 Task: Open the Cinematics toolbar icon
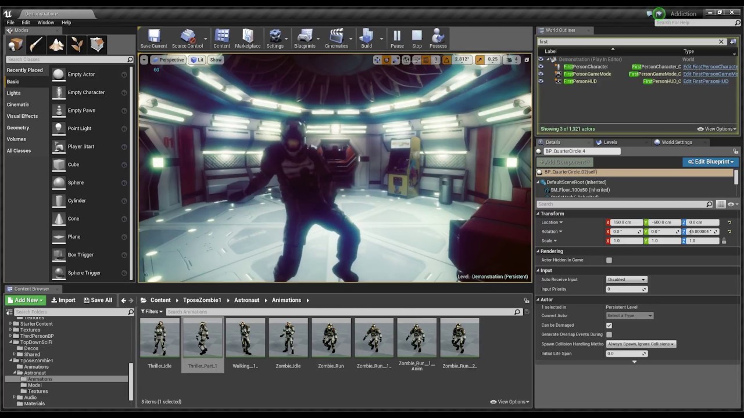coord(336,39)
